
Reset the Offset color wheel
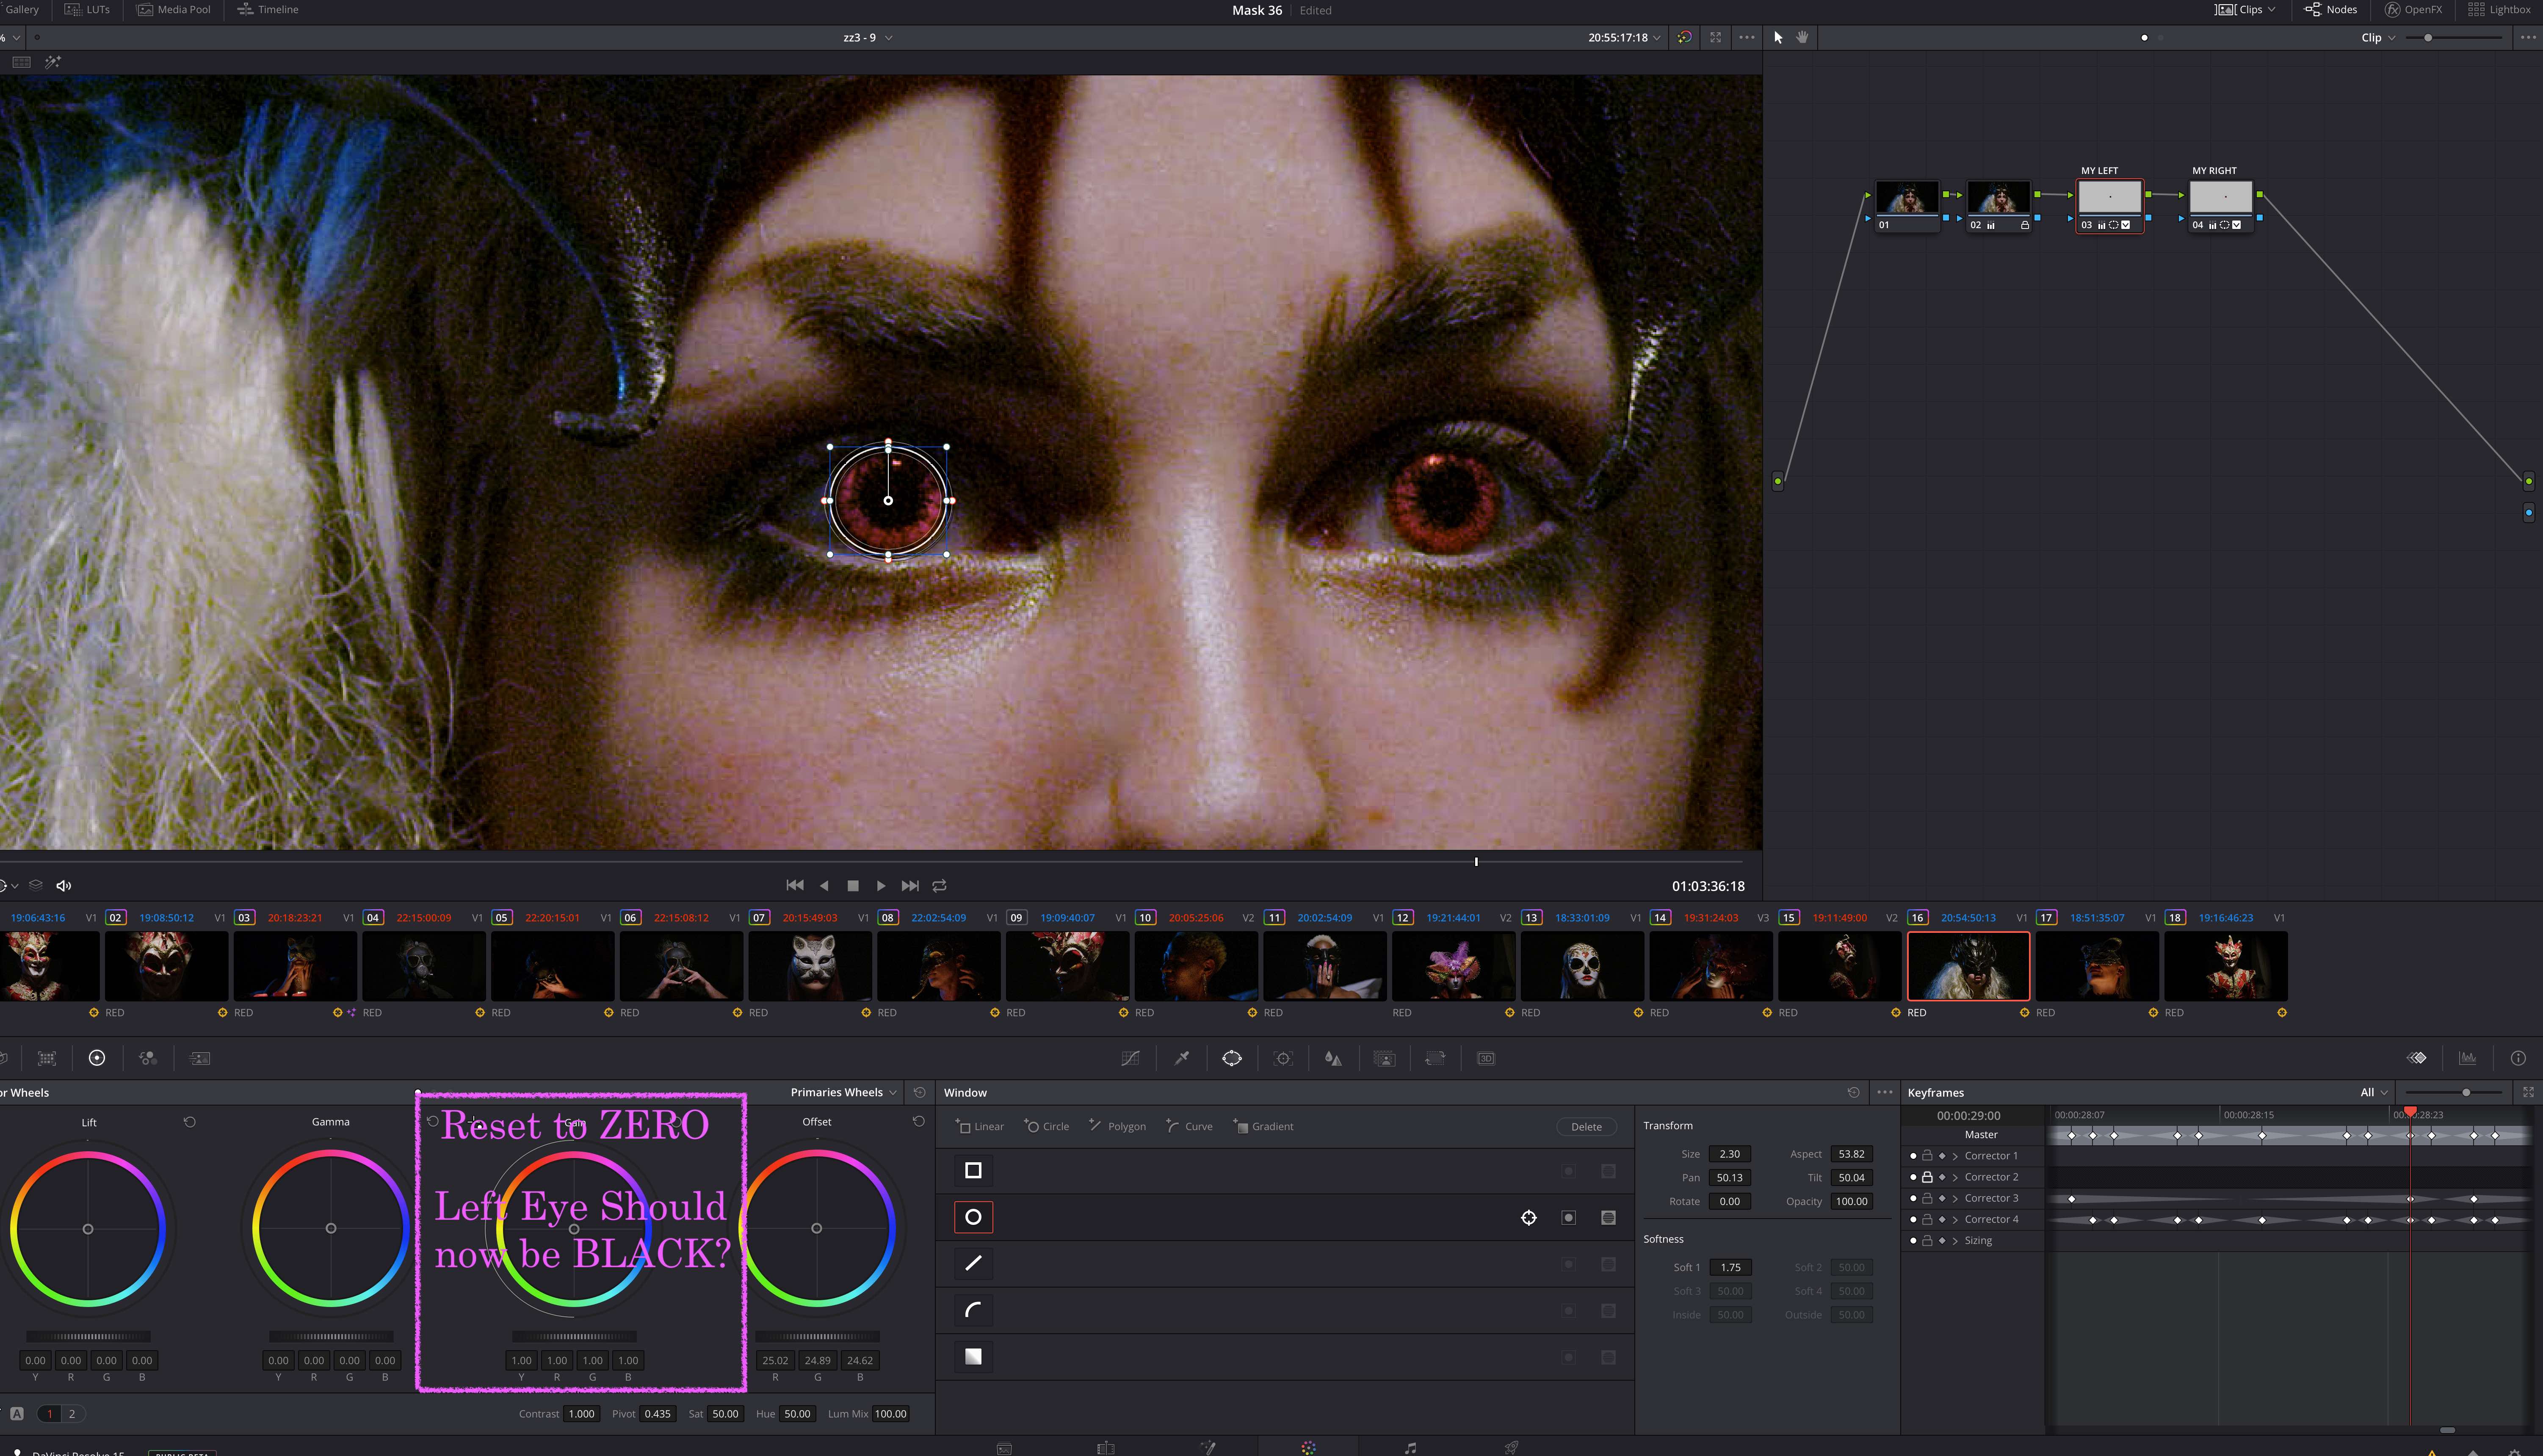coord(918,1122)
